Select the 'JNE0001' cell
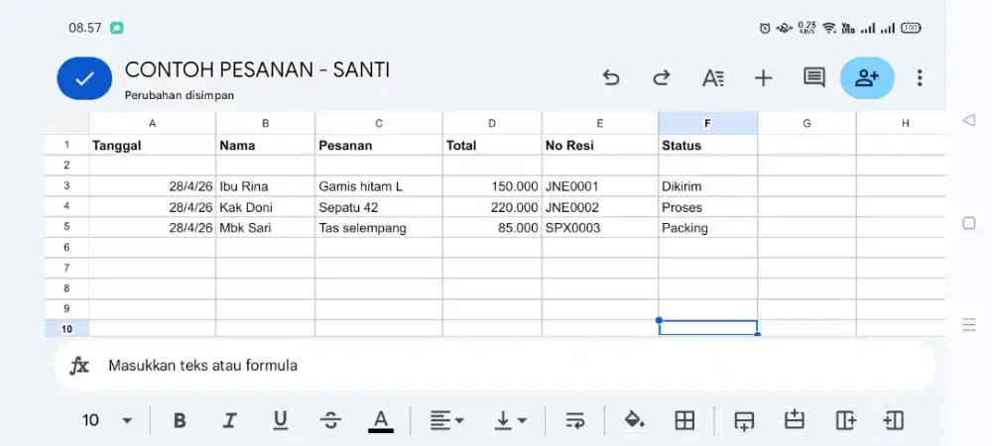992x446 pixels. pos(600,186)
